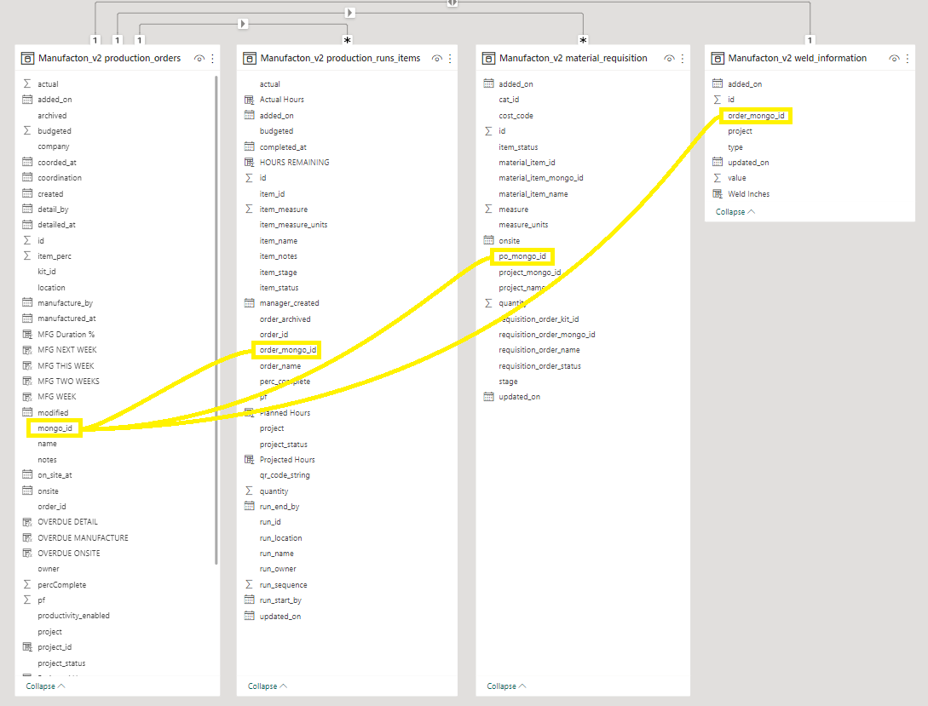The image size is (928, 706).
Task: Toggle visibility of the weld_information table
Action: tap(894, 59)
